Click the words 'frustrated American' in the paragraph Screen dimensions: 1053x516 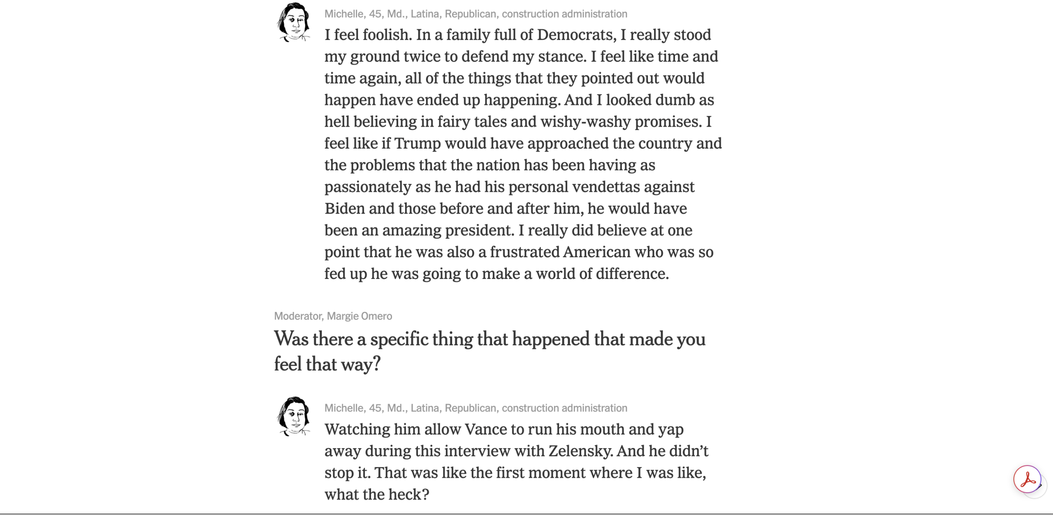click(560, 252)
